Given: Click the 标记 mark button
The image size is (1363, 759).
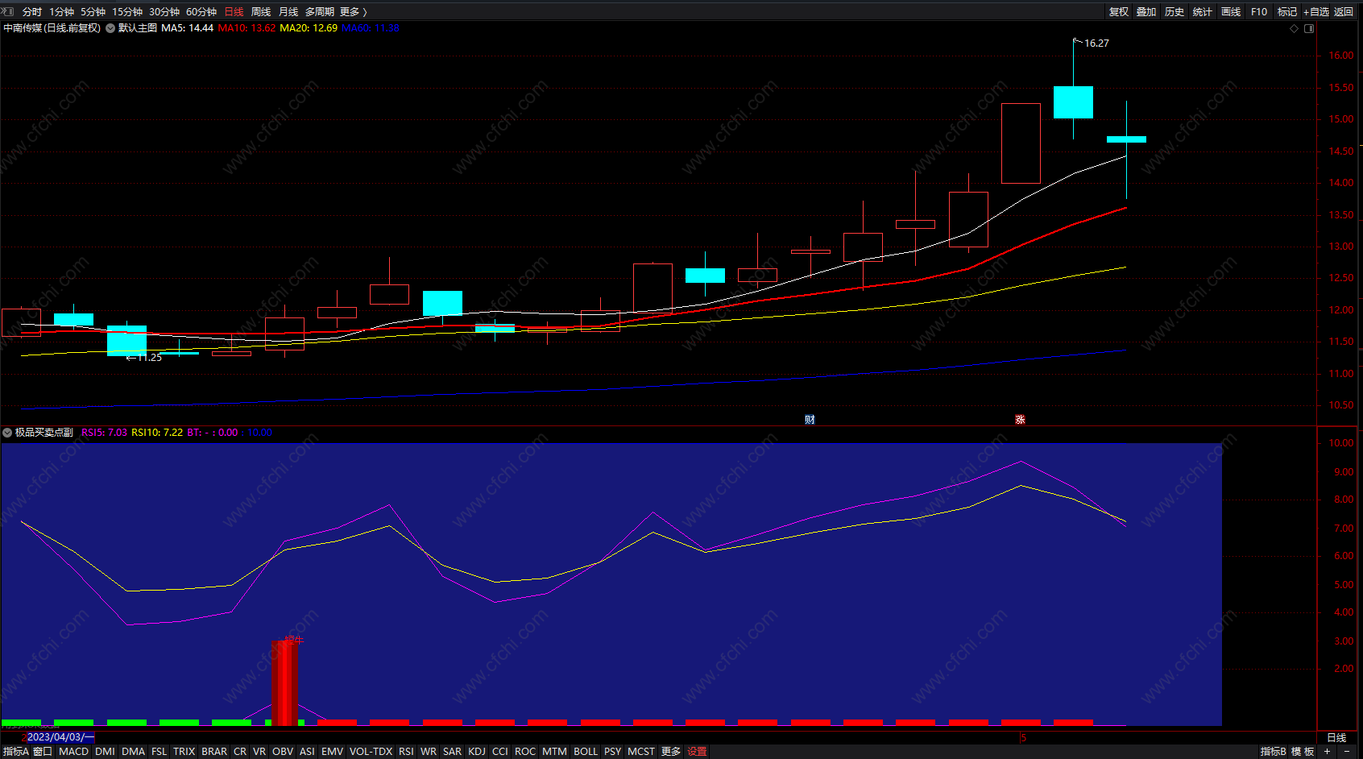Looking at the screenshot, I should (1287, 11).
